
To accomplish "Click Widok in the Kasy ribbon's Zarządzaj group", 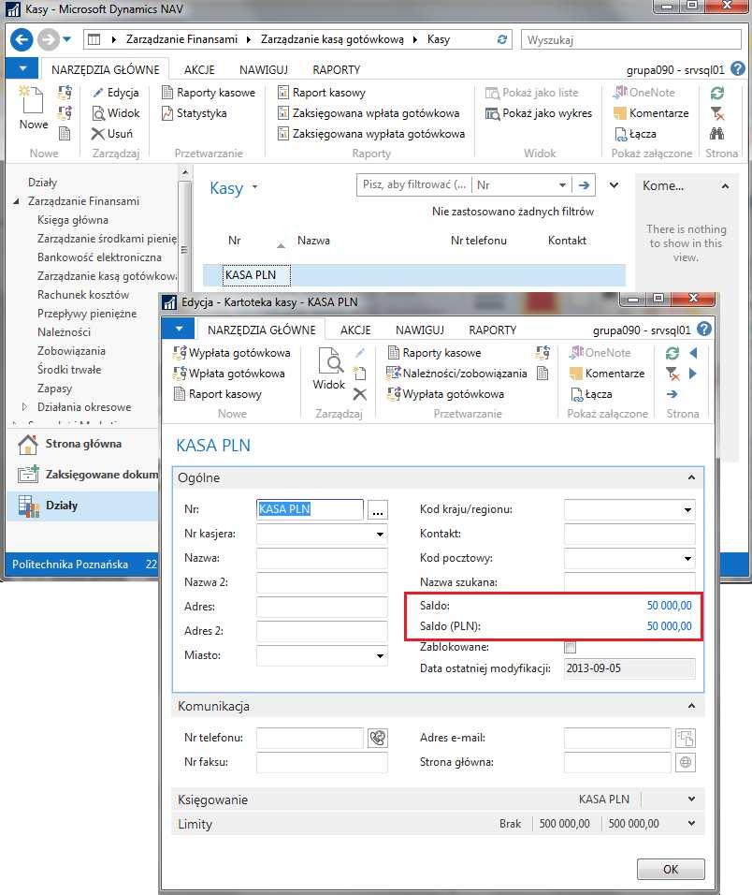I will (x=116, y=113).
